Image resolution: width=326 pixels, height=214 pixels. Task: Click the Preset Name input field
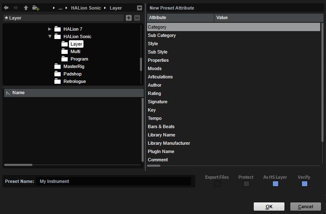[x=113, y=181]
